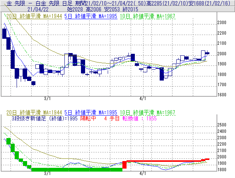
Task: Select the upper chart's '5日 終値平滑 MA=1995' legend
Action: point(91,16)
